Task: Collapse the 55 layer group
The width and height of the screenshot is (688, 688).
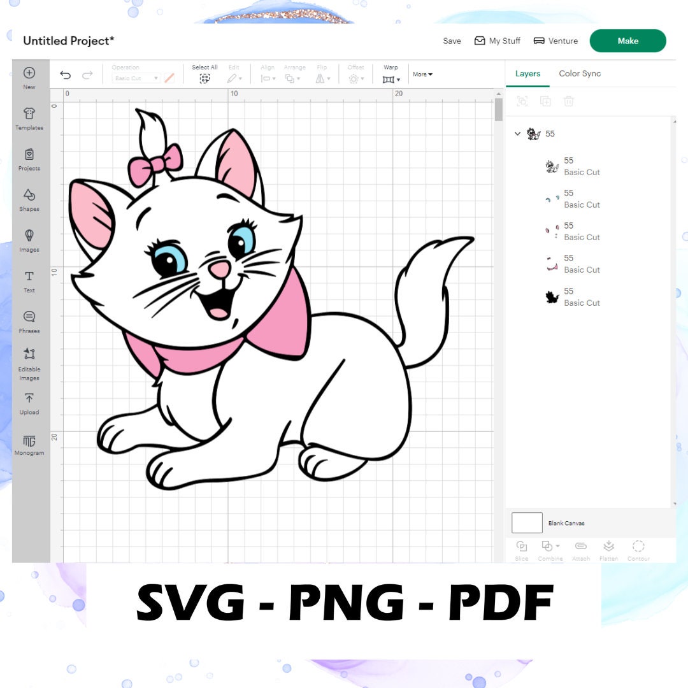Action: pos(517,134)
